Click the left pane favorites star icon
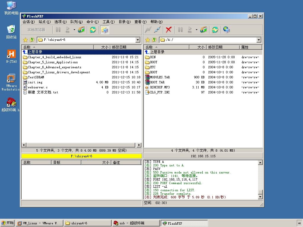This screenshot has height=227, width=303. (x=25, y=40)
